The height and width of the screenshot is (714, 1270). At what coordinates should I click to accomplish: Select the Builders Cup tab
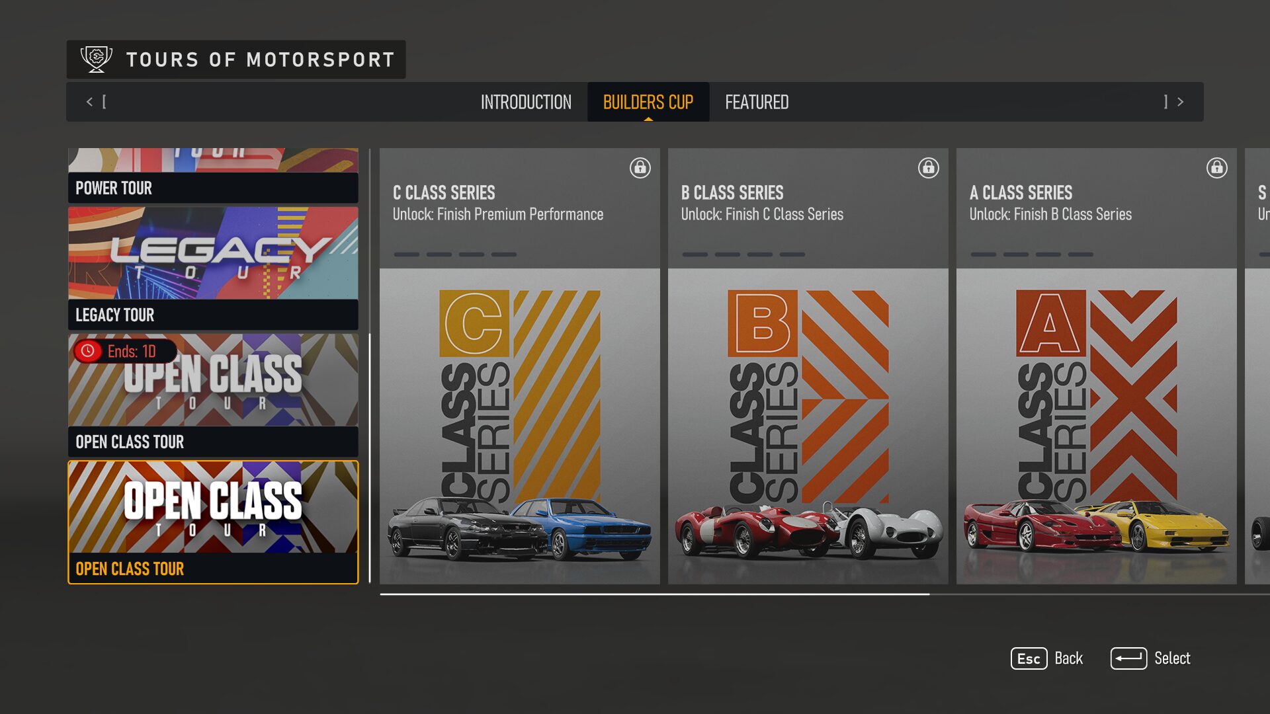[x=648, y=102]
